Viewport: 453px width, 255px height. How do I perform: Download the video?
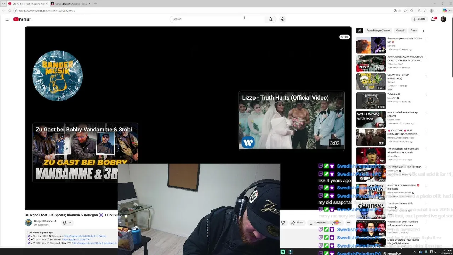[317, 223]
